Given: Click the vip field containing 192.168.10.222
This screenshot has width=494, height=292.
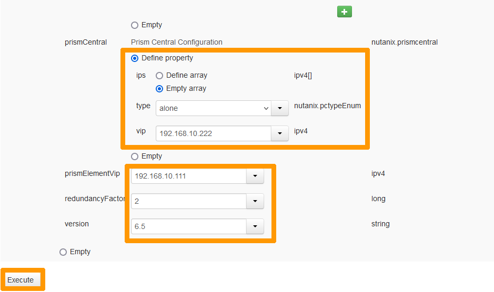Looking at the screenshot, I should tap(213, 133).
